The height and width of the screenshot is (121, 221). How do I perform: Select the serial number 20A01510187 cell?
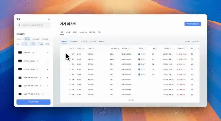(126, 79)
